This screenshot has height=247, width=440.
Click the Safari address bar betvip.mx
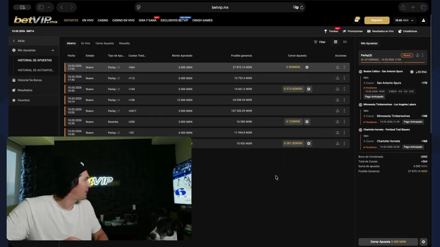click(x=220, y=7)
